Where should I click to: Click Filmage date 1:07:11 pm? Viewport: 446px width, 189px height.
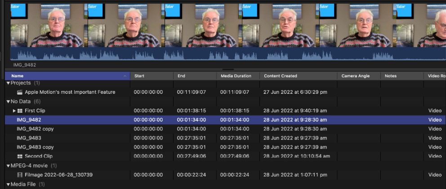point(295,175)
